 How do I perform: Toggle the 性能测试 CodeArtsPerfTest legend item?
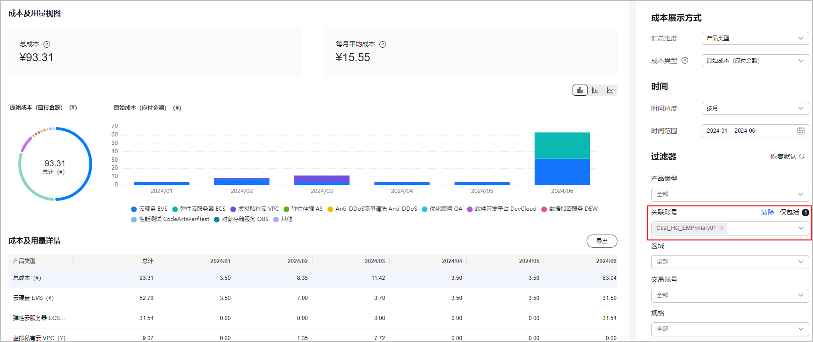pyautogui.click(x=170, y=219)
